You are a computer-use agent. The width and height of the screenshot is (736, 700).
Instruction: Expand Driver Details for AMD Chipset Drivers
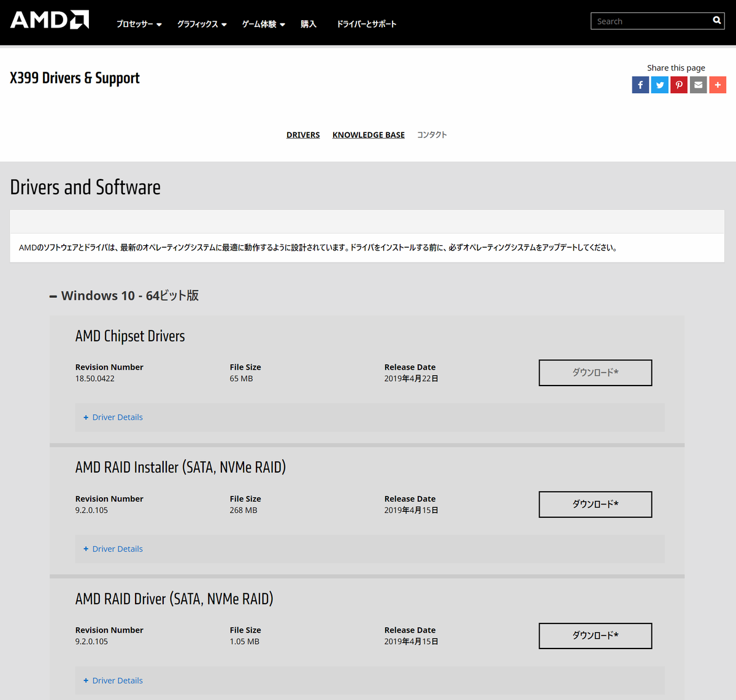(113, 417)
